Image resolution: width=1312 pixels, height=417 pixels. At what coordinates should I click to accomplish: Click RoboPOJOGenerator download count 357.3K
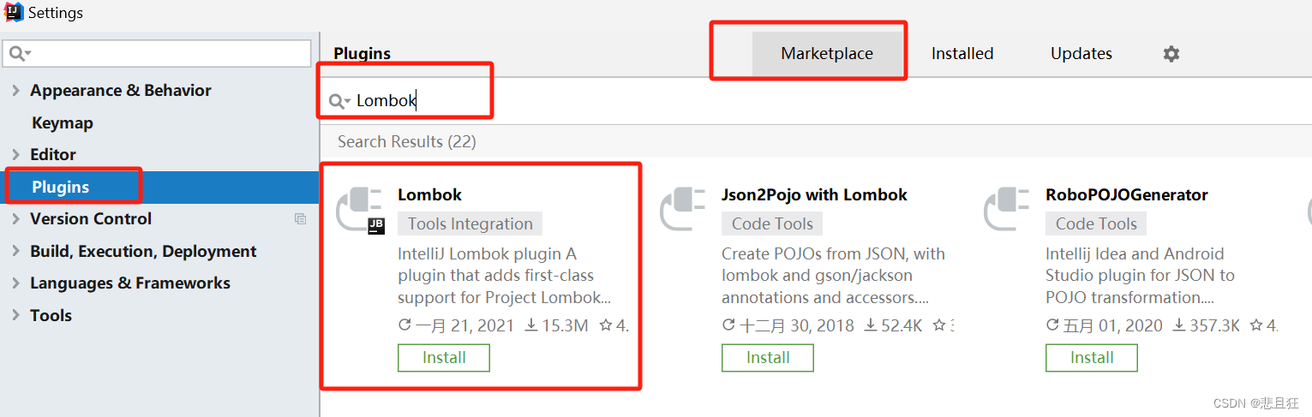point(1206,326)
